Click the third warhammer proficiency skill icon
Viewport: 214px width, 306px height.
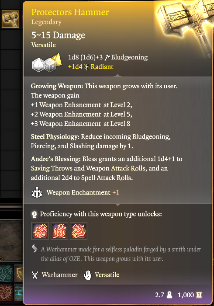point(79,231)
